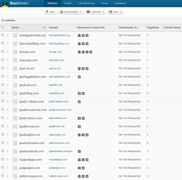Click Twitter icon for ipad.appfinders.com
This screenshot has width=182, height=180.
[x=79, y=77]
